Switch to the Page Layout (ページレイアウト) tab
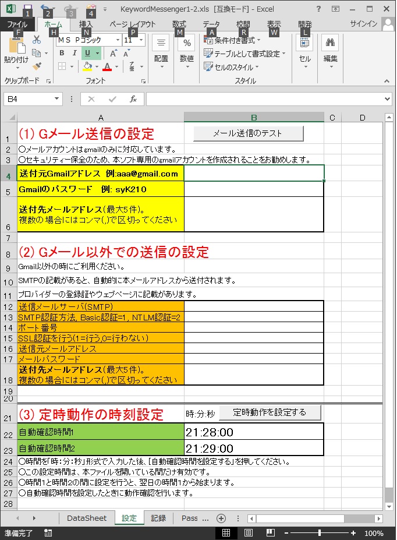397x540 pixels. (133, 24)
